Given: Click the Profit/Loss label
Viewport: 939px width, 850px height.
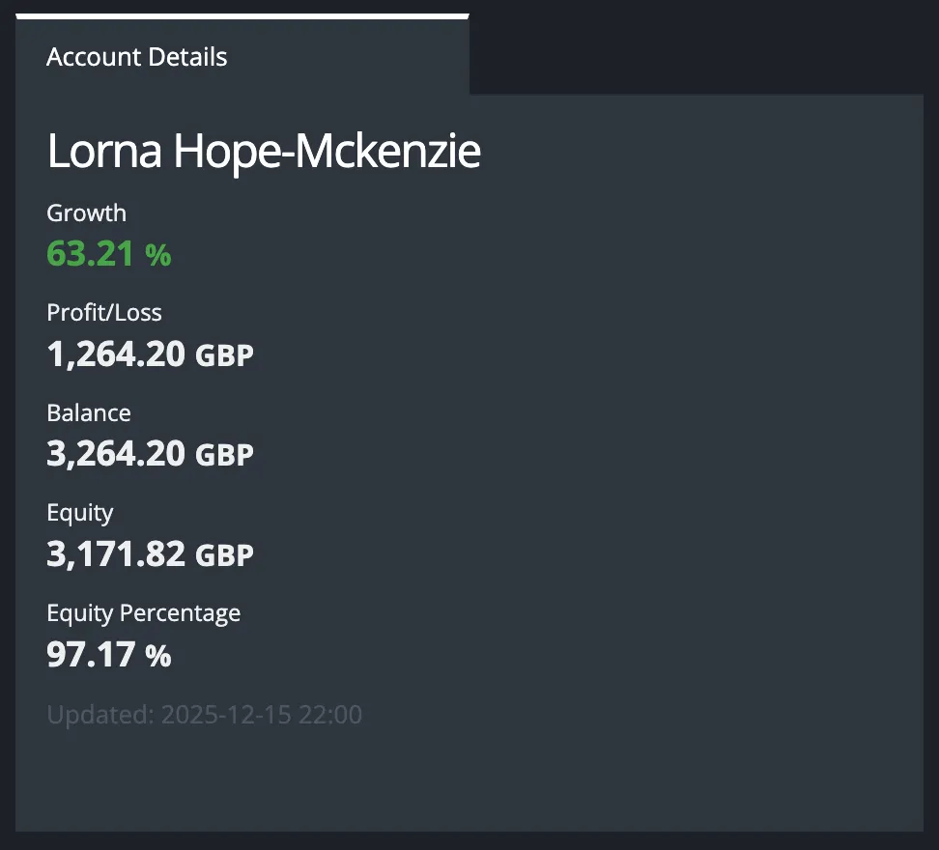Looking at the screenshot, I should click(x=104, y=312).
